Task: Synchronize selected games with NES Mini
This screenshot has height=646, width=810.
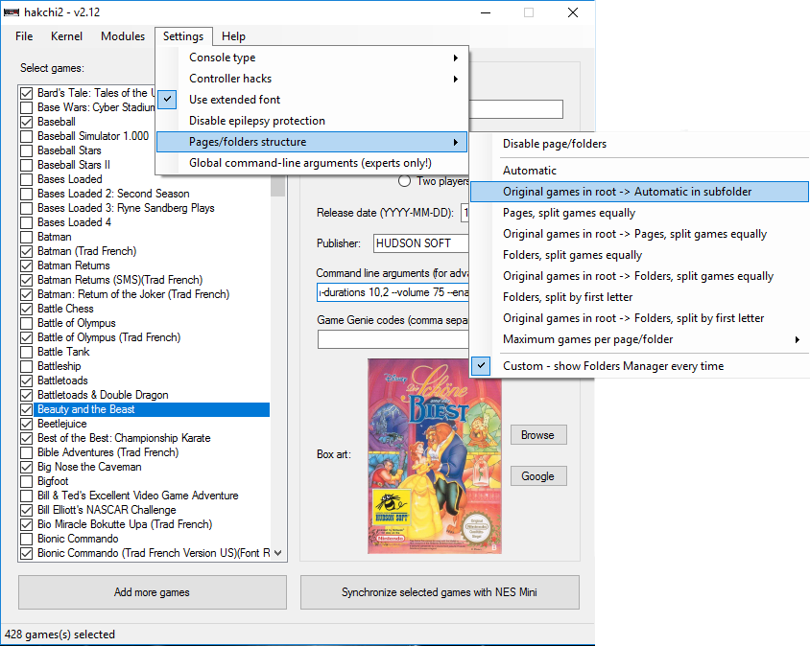Action: (440, 592)
